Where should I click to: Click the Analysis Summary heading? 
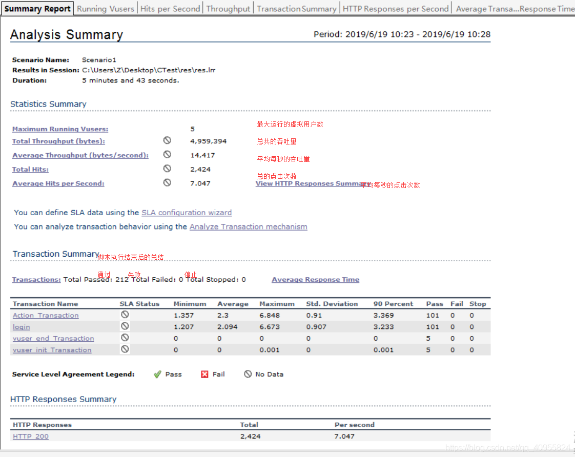click(67, 34)
